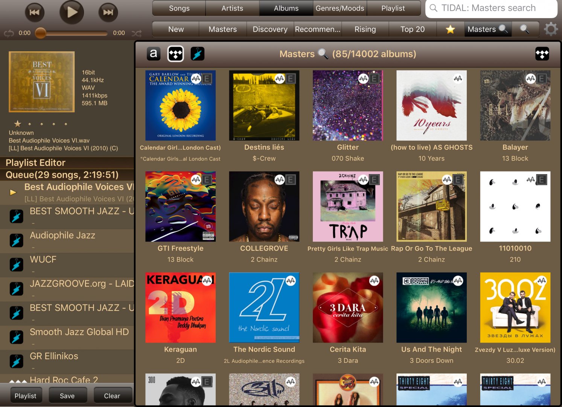Select first BEST SMOOTH JAZZ stream icon

(16, 216)
